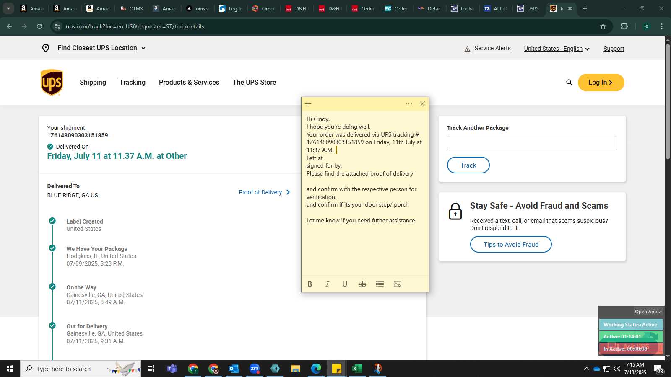
Task: Open Sticky Notes taskbar icon
Action: click(x=337, y=369)
